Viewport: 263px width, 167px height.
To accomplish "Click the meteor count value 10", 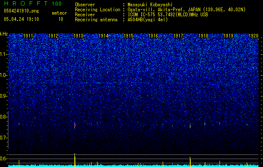I will (61, 19).
